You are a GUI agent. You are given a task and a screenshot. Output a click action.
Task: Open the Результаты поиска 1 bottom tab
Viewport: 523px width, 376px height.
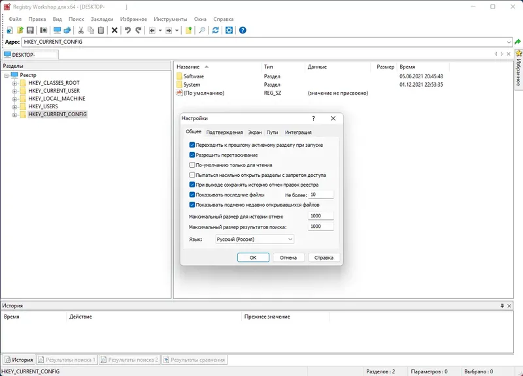tap(67, 360)
